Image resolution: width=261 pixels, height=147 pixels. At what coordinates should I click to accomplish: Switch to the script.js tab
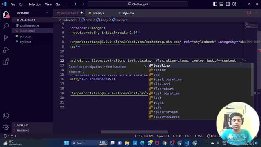pos(98,13)
